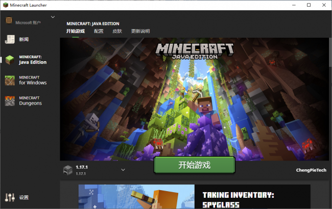Open the settings sliders icon
The height and width of the screenshot is (209, 332).
[x=10, y=197]
